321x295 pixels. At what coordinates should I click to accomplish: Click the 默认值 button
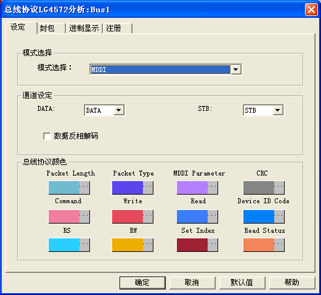242,283
